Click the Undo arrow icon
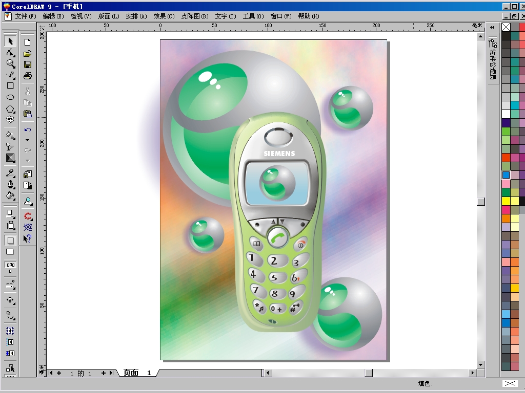525x393 pixels. pos(28,129)
